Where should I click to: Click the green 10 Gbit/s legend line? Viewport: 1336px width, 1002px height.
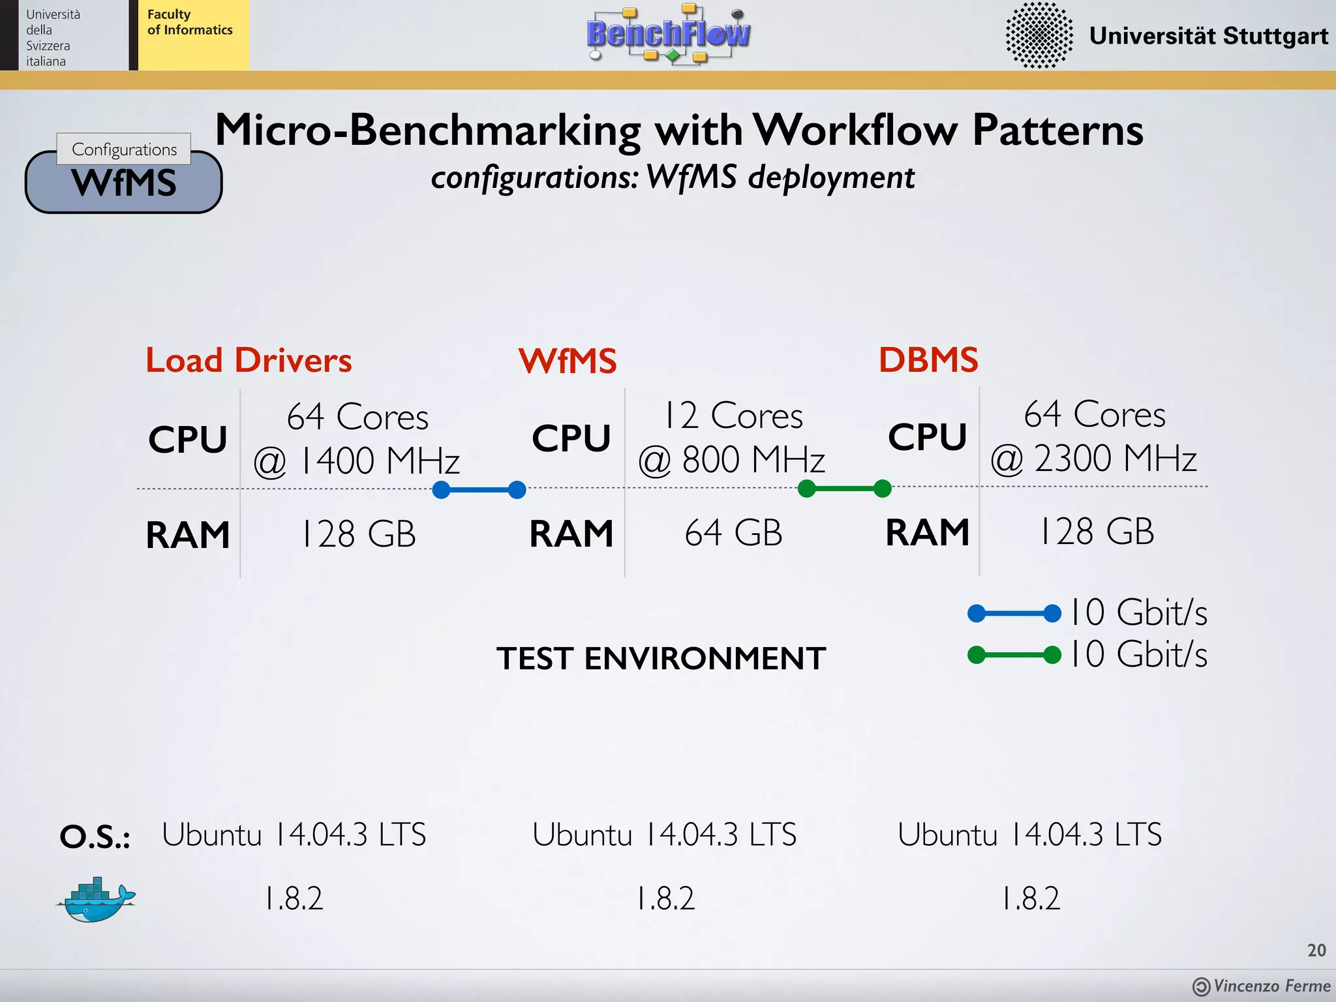point(1014,654)
